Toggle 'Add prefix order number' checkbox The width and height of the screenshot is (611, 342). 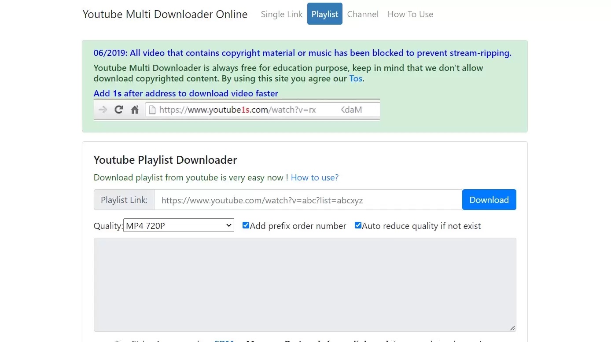[x=246, y=225]
